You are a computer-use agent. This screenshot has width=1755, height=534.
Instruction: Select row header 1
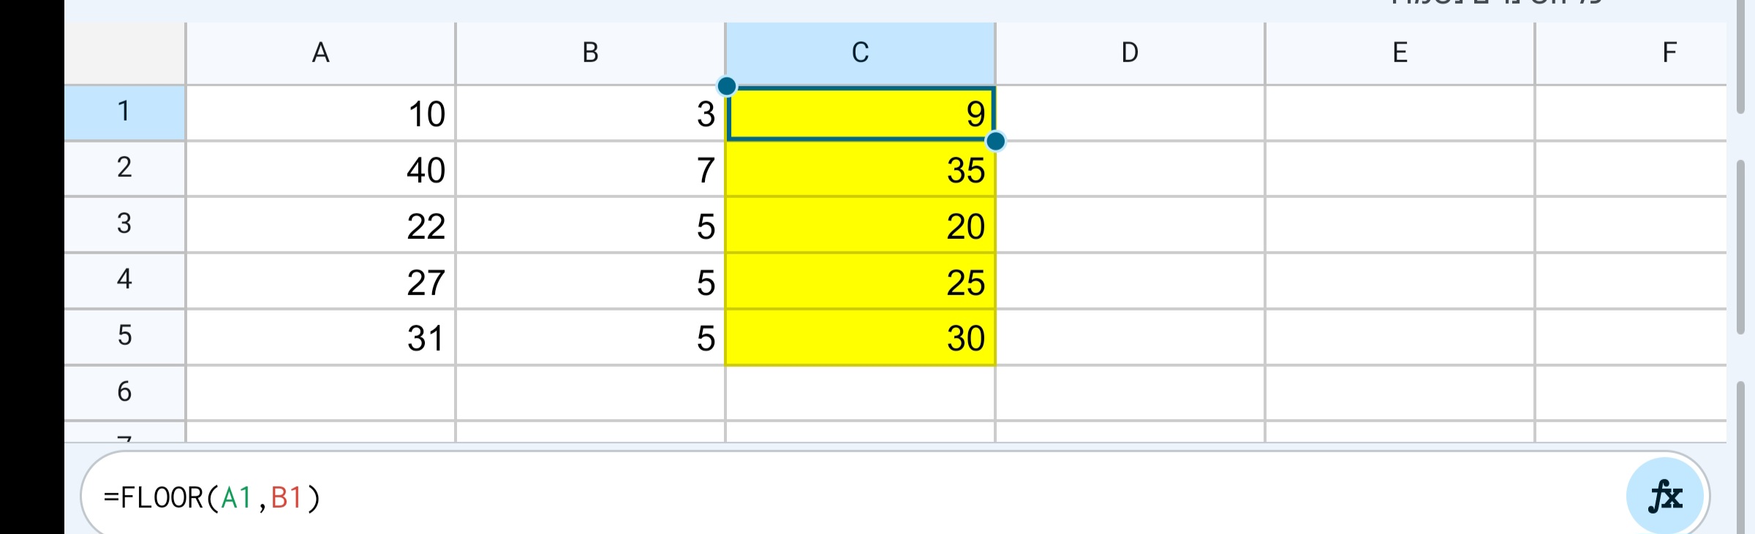pos(124,113)
